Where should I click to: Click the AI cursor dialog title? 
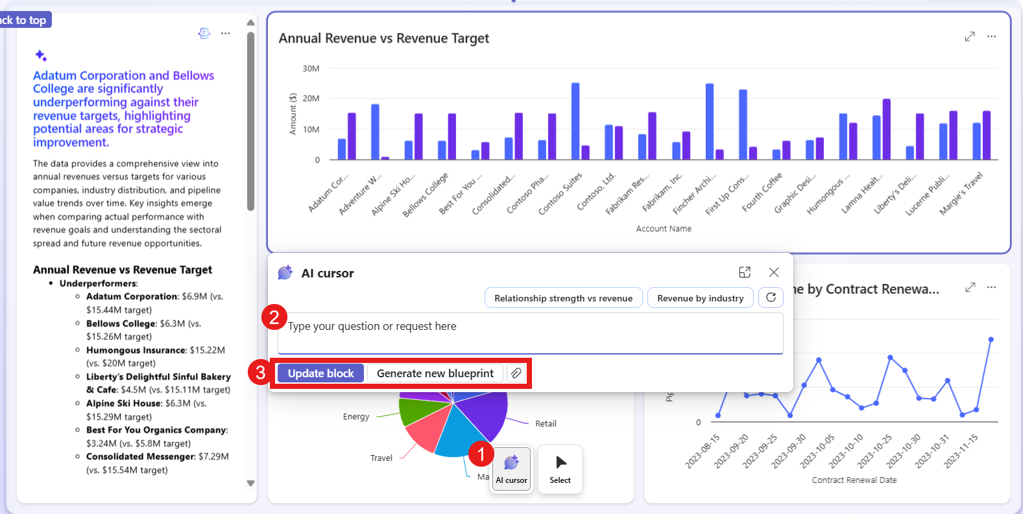coord(328,273)
